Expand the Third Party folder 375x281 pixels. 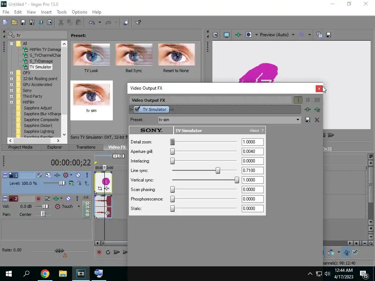pyautogui.click(x=11, y=96)
